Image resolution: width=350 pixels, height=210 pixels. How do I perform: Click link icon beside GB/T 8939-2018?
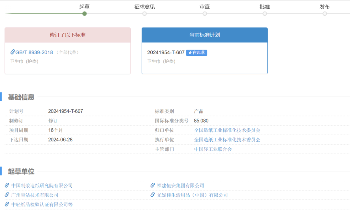13,52
